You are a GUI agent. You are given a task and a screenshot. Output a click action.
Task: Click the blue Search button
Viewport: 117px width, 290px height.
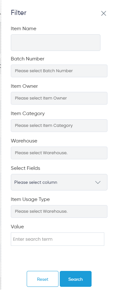[76, 279]
